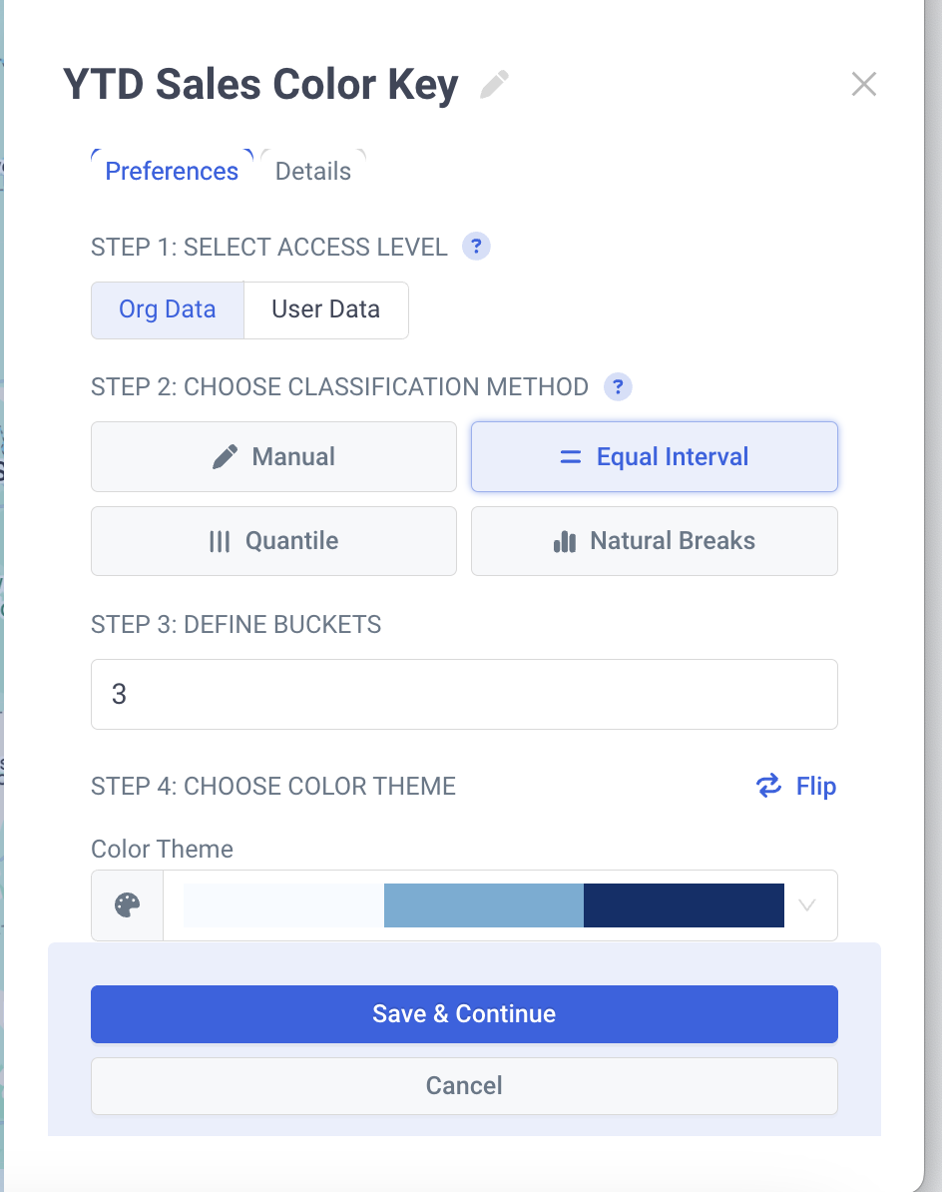Click the lightest color swatch in theme
This screenshot has height=1192, width=942.
[284, 905]
